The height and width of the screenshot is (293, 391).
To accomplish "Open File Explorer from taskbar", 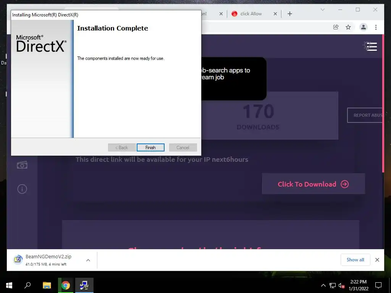I will tap(47, 285).
